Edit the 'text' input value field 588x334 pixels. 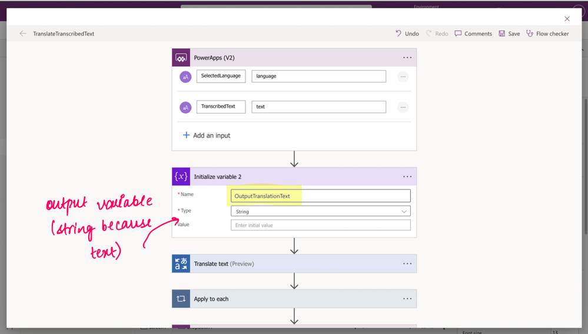[319, 107]
